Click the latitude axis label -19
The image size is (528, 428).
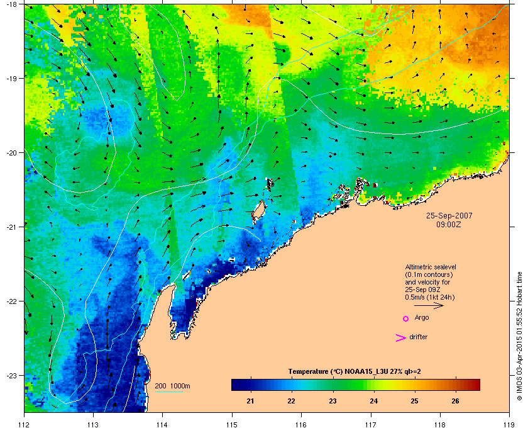click(x=11, y=78)
